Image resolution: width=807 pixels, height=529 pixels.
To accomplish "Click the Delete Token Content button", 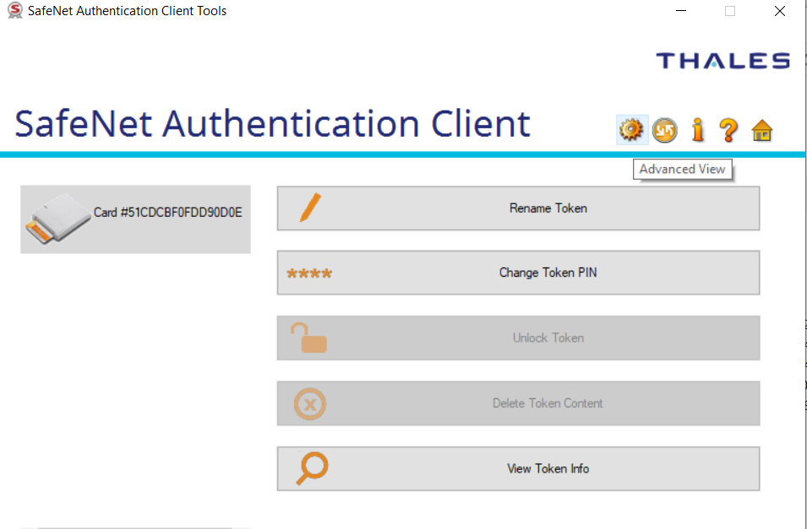I will pyautogui.click(x=518, y=403).
